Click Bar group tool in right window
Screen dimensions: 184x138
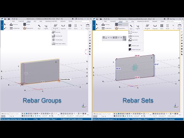(x=147, y=26)
